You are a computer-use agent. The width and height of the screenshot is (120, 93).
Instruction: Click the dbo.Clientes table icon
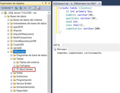[17, 69]
